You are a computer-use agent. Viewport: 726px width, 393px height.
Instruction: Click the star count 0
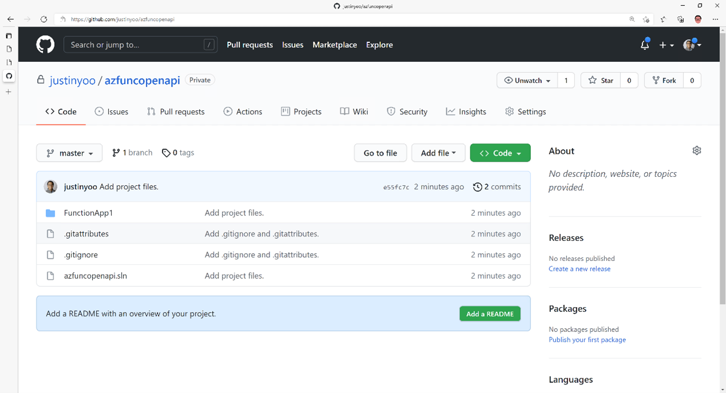pyautogui.click(x=629, y=80)
